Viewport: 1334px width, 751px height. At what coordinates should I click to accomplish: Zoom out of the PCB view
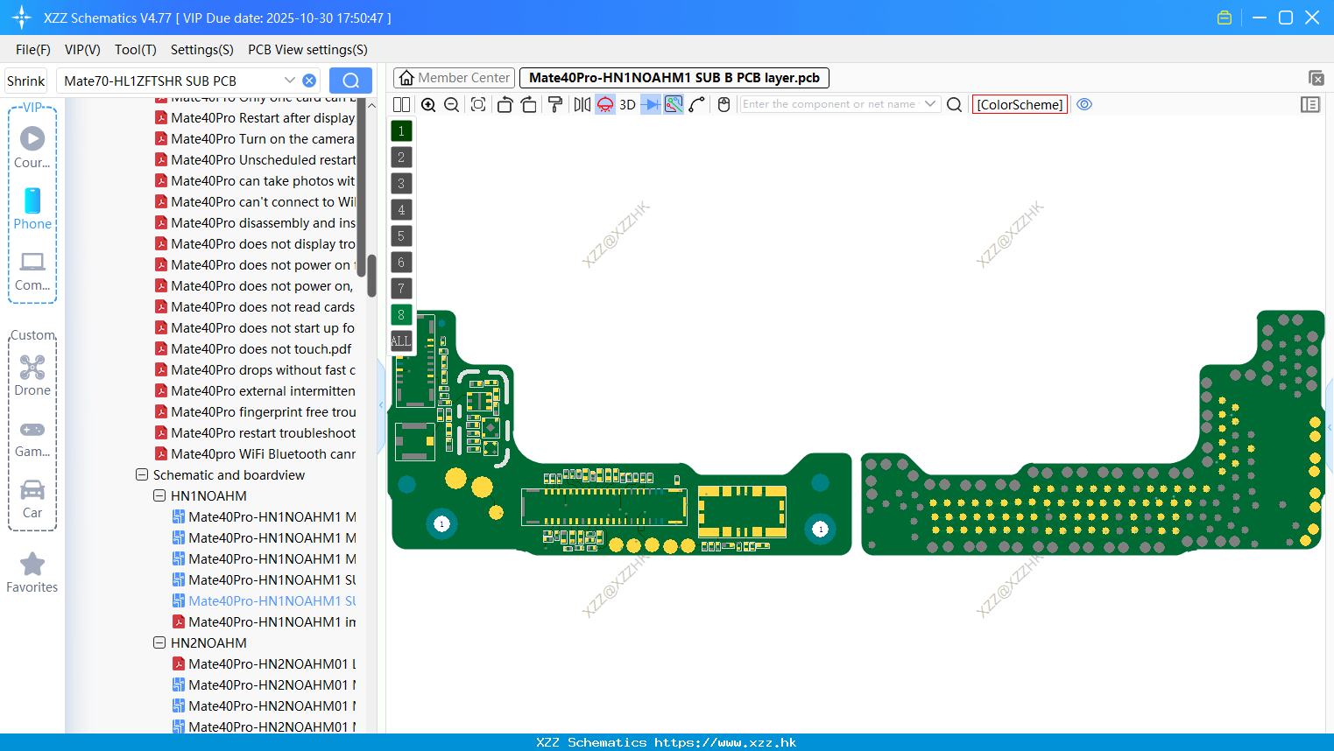coord(451,104)
